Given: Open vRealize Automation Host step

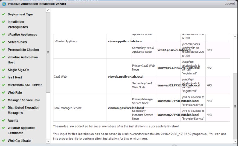Looking at the screenshot, I should coord(23,60).
